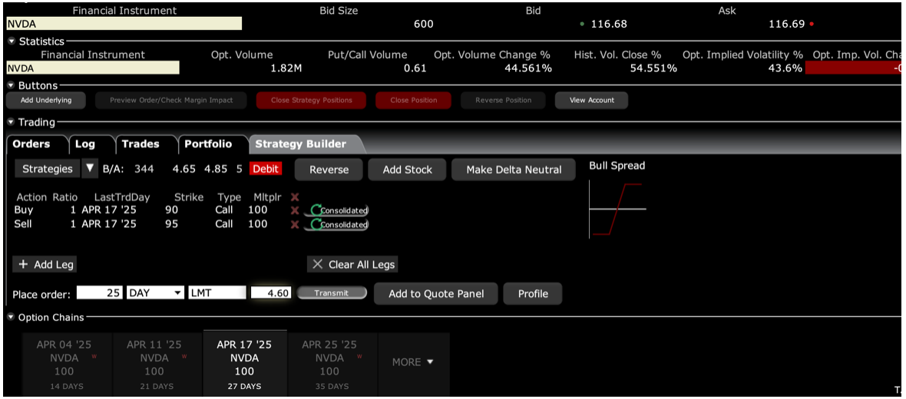
Task: Click the Close Position button
Action: [x=414, y=101]
